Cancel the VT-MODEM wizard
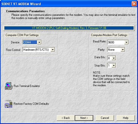The height and width of the screenshot is (124, 138). pos(105,118)
